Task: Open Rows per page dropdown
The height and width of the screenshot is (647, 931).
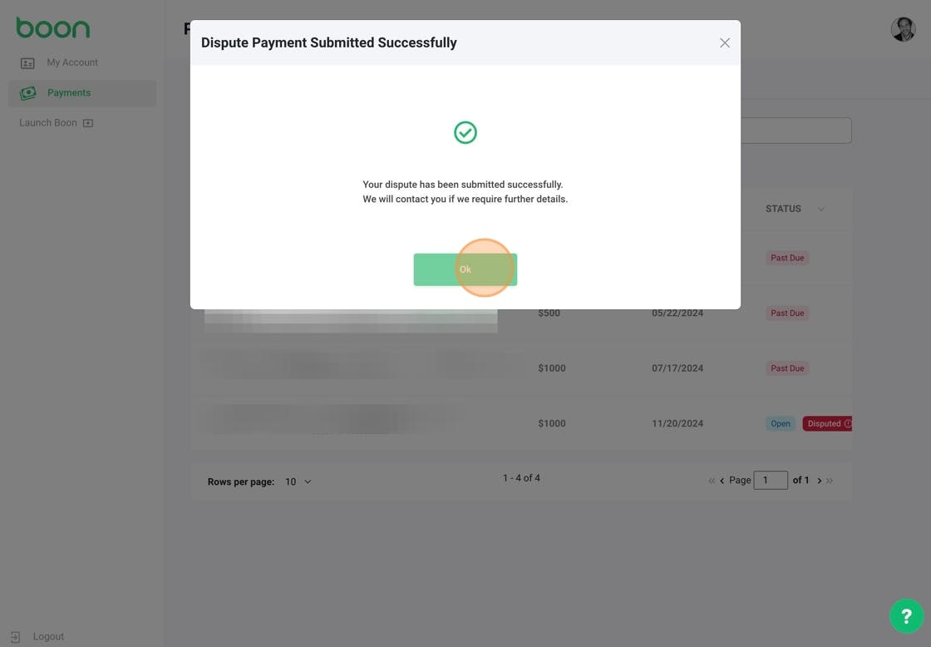Action: (x=298, y=482)
